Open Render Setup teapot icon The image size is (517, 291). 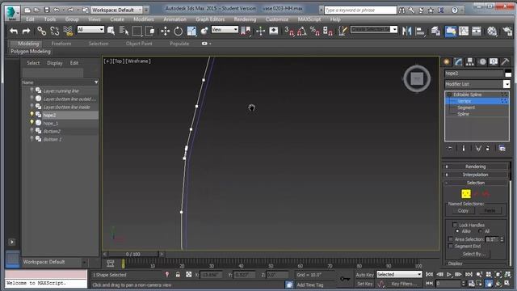507,31
